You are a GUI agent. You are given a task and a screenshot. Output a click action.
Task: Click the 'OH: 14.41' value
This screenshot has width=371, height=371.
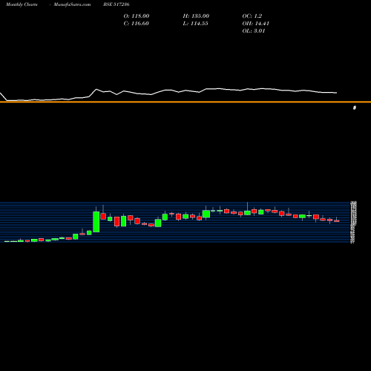(x=255, y=24)
